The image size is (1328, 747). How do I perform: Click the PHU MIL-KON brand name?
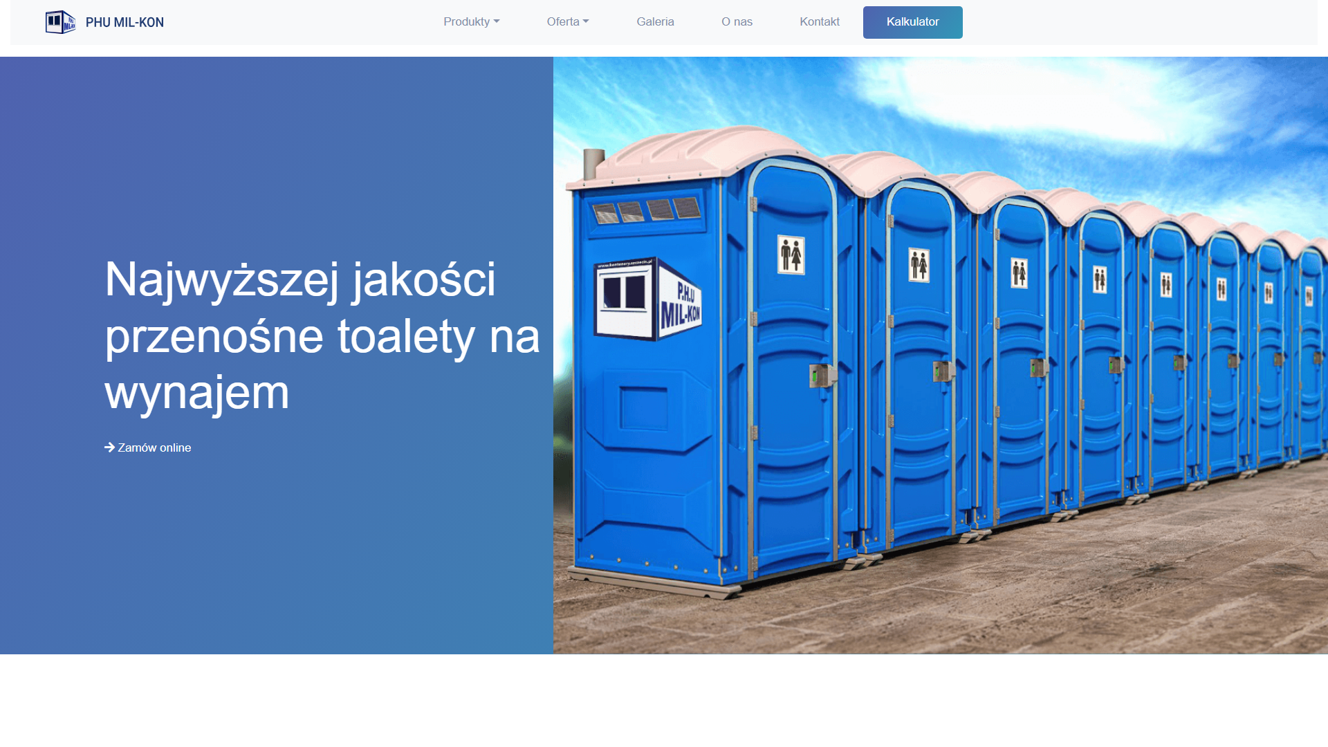124,22
